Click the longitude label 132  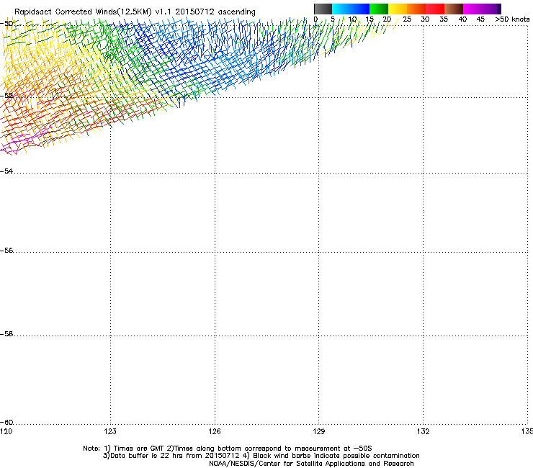(x=424, y=431)
